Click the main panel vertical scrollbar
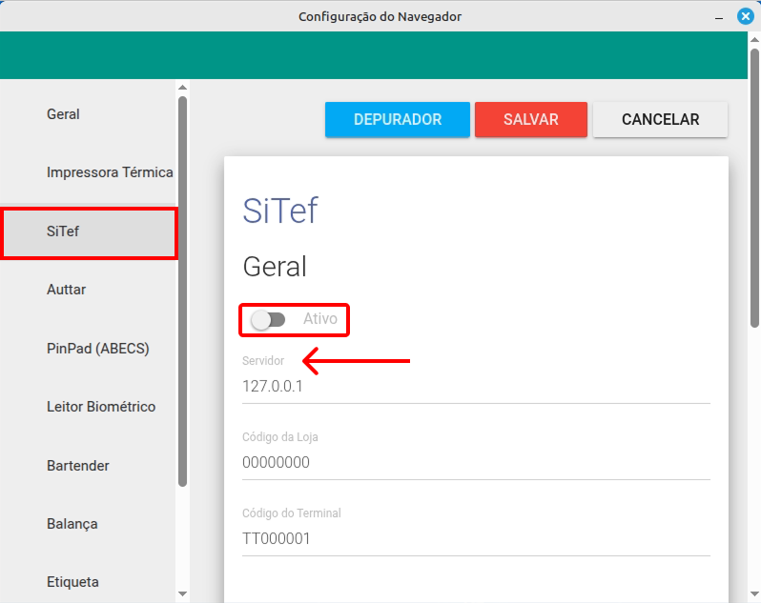Image resolution: width=761 pixels, height=603 pixels. pyautogui.click(x=754, y=191)
